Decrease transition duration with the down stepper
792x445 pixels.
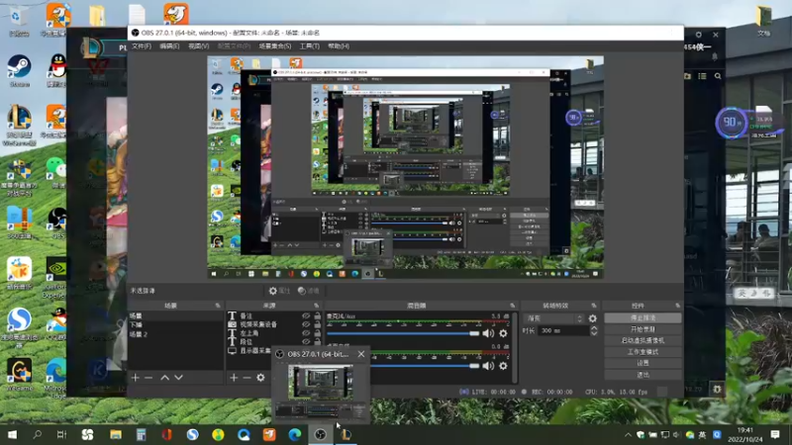click(594, 333)
